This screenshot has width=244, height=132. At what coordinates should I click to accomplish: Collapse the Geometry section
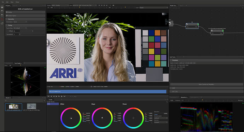tap(25, 19)
